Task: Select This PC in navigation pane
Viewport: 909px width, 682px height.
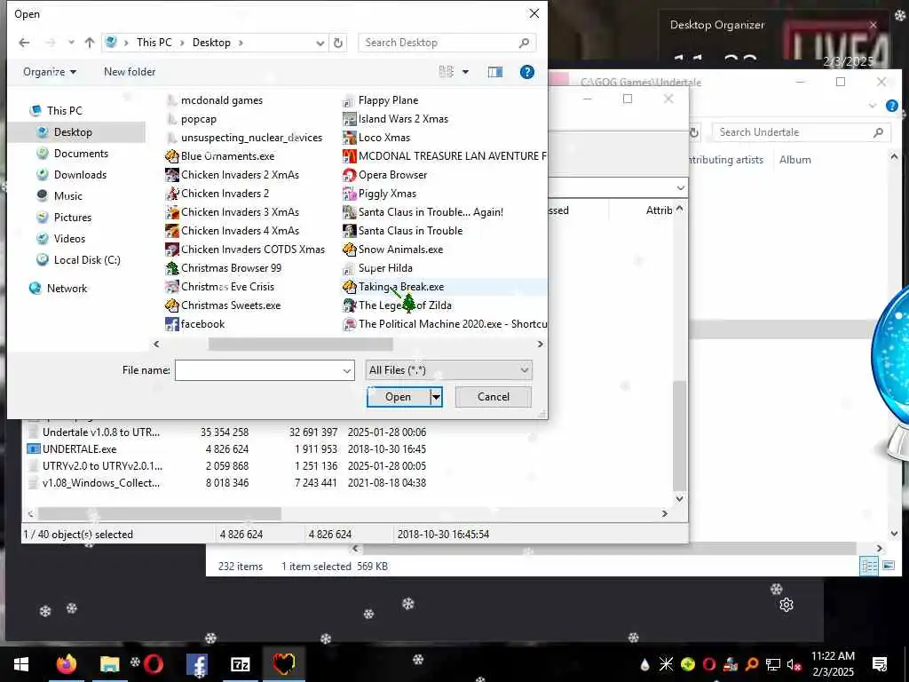Action: click(x=64, y=110)
